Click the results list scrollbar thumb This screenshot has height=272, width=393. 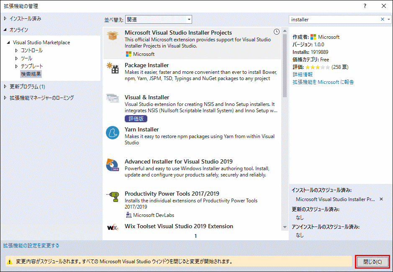click(x=285, y=66)
